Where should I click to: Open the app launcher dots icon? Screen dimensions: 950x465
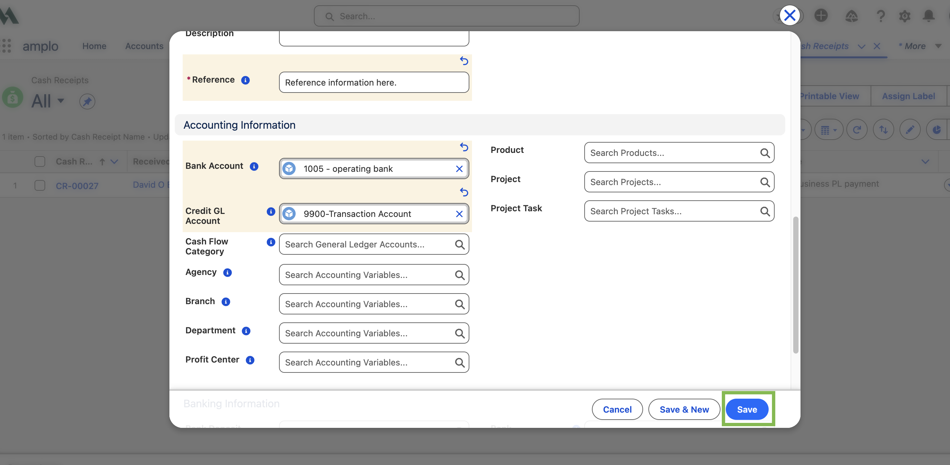7,46
